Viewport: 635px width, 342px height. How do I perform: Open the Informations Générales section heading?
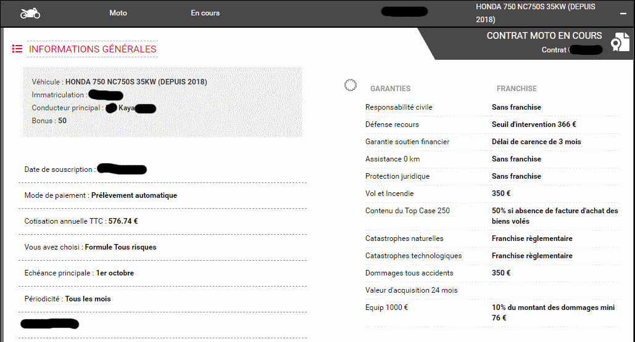(x=93, y=49)
